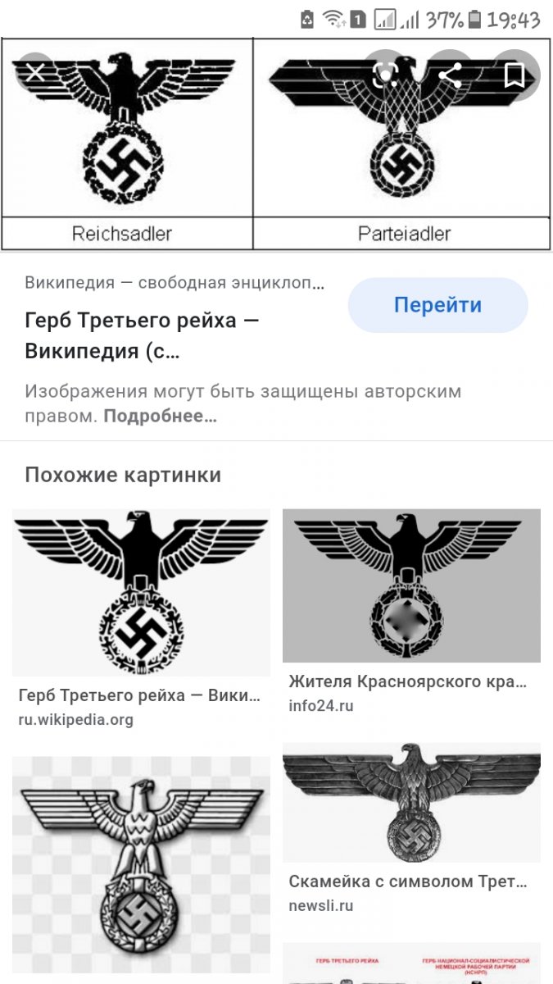Close the image viewer with the X icon
Image resolution: width=553 pixels, height=984 pixels.
pyautogui.click(x=34, y=73)
